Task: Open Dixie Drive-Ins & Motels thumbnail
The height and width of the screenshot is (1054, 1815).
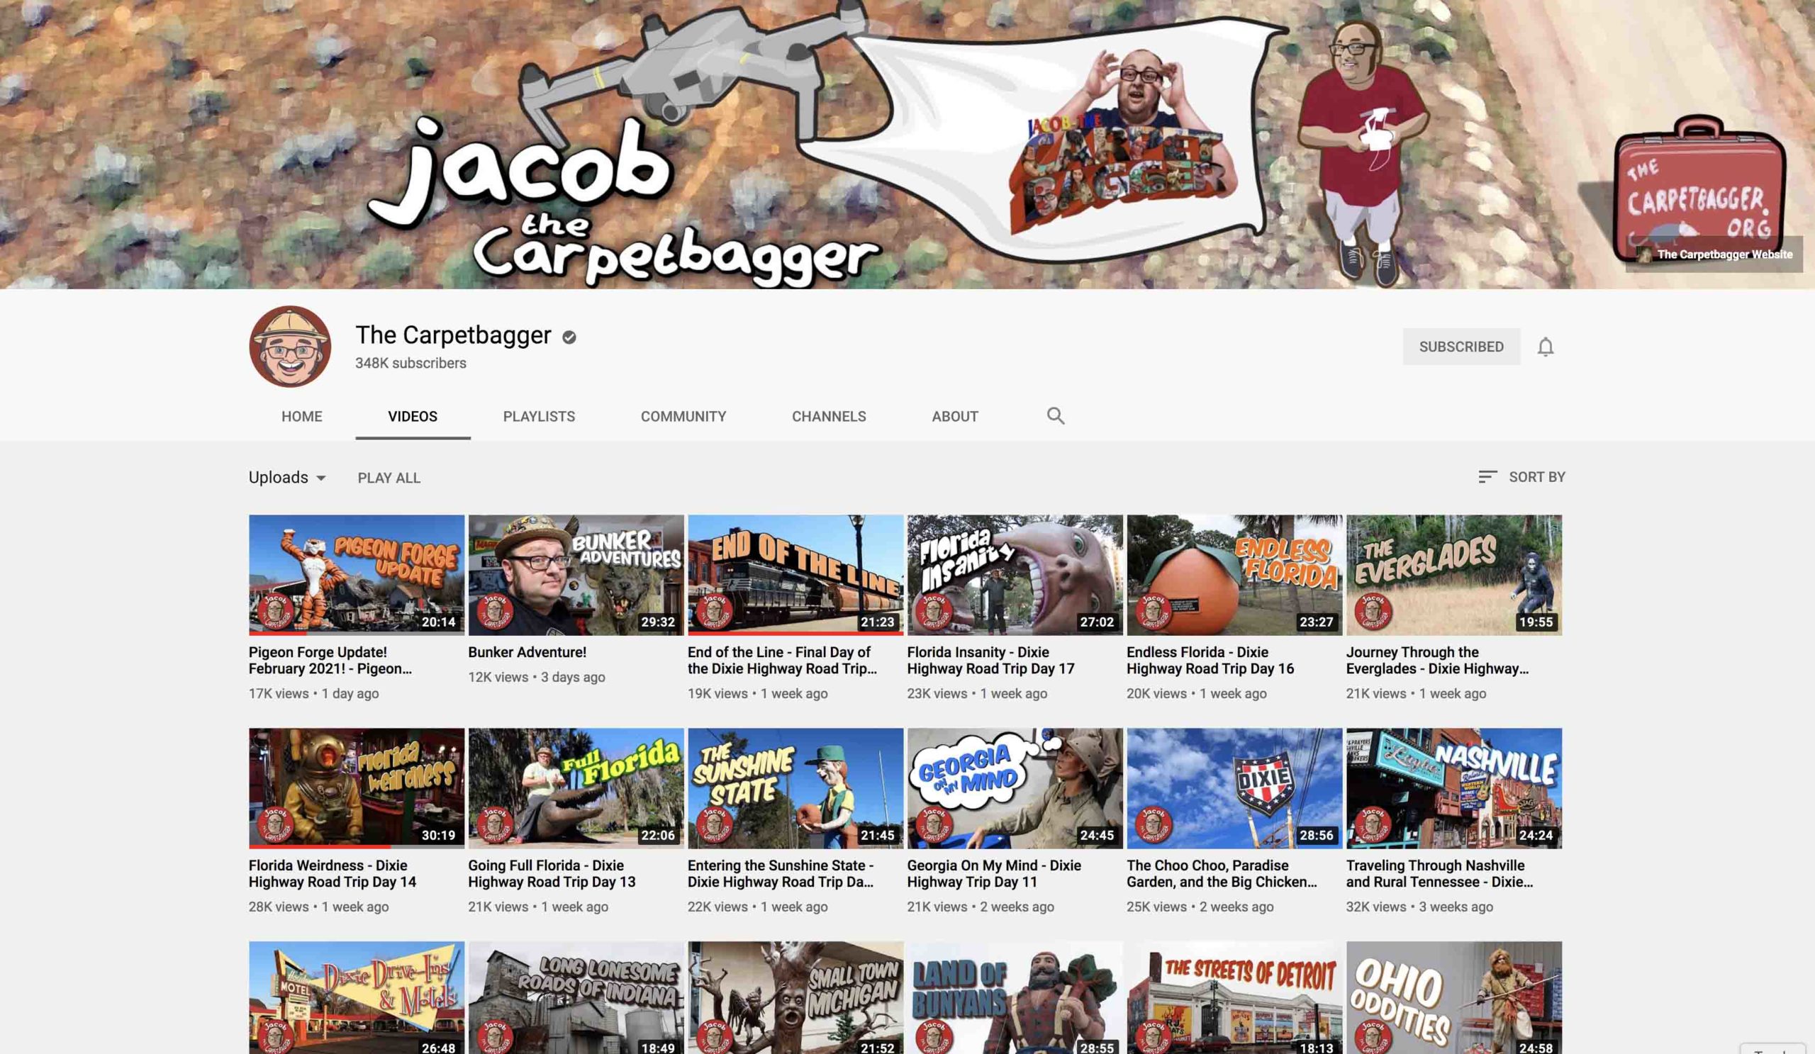Action: 357,998
